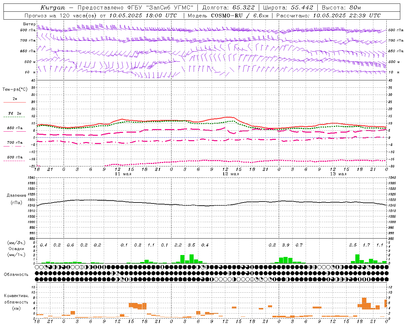Click the 3.5 precipitation total value

(191, 245)
